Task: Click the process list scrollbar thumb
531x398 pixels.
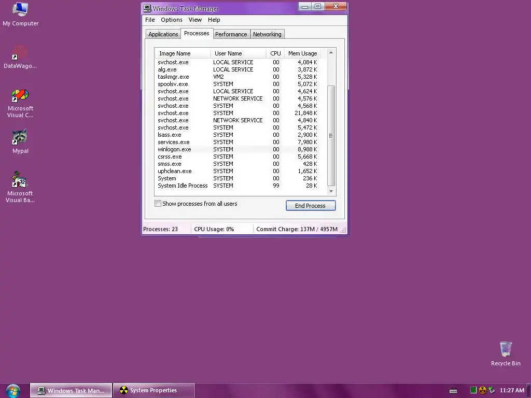Action: tap(331, 135)
